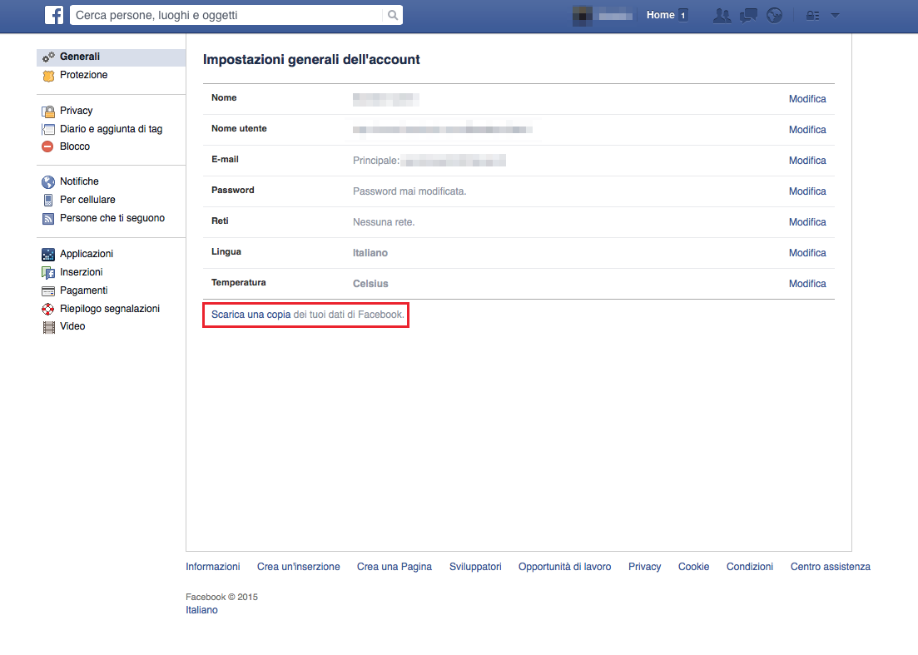Focus the Cerca persone search field
This screenshot has height=655, width=918.
click(x=226, y=15)
